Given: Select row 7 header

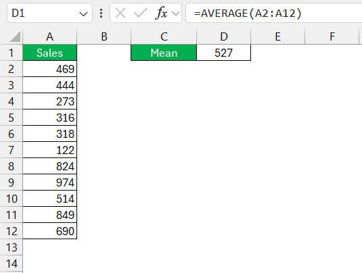Looking at the screenshot, I should pos(11,150).
